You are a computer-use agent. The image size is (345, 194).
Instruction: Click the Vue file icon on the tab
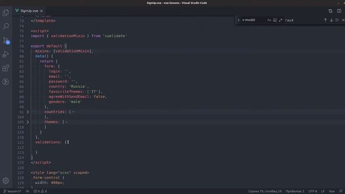[x=17, y=11]
